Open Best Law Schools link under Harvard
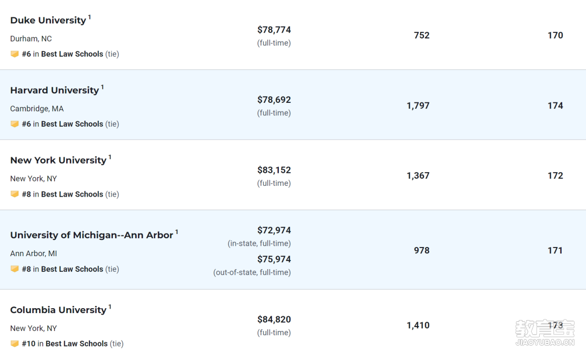The width and height of the screenshot is (586, 358). (72, 124)
